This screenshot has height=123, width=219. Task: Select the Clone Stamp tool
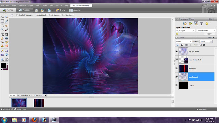(x=2, y=46)
